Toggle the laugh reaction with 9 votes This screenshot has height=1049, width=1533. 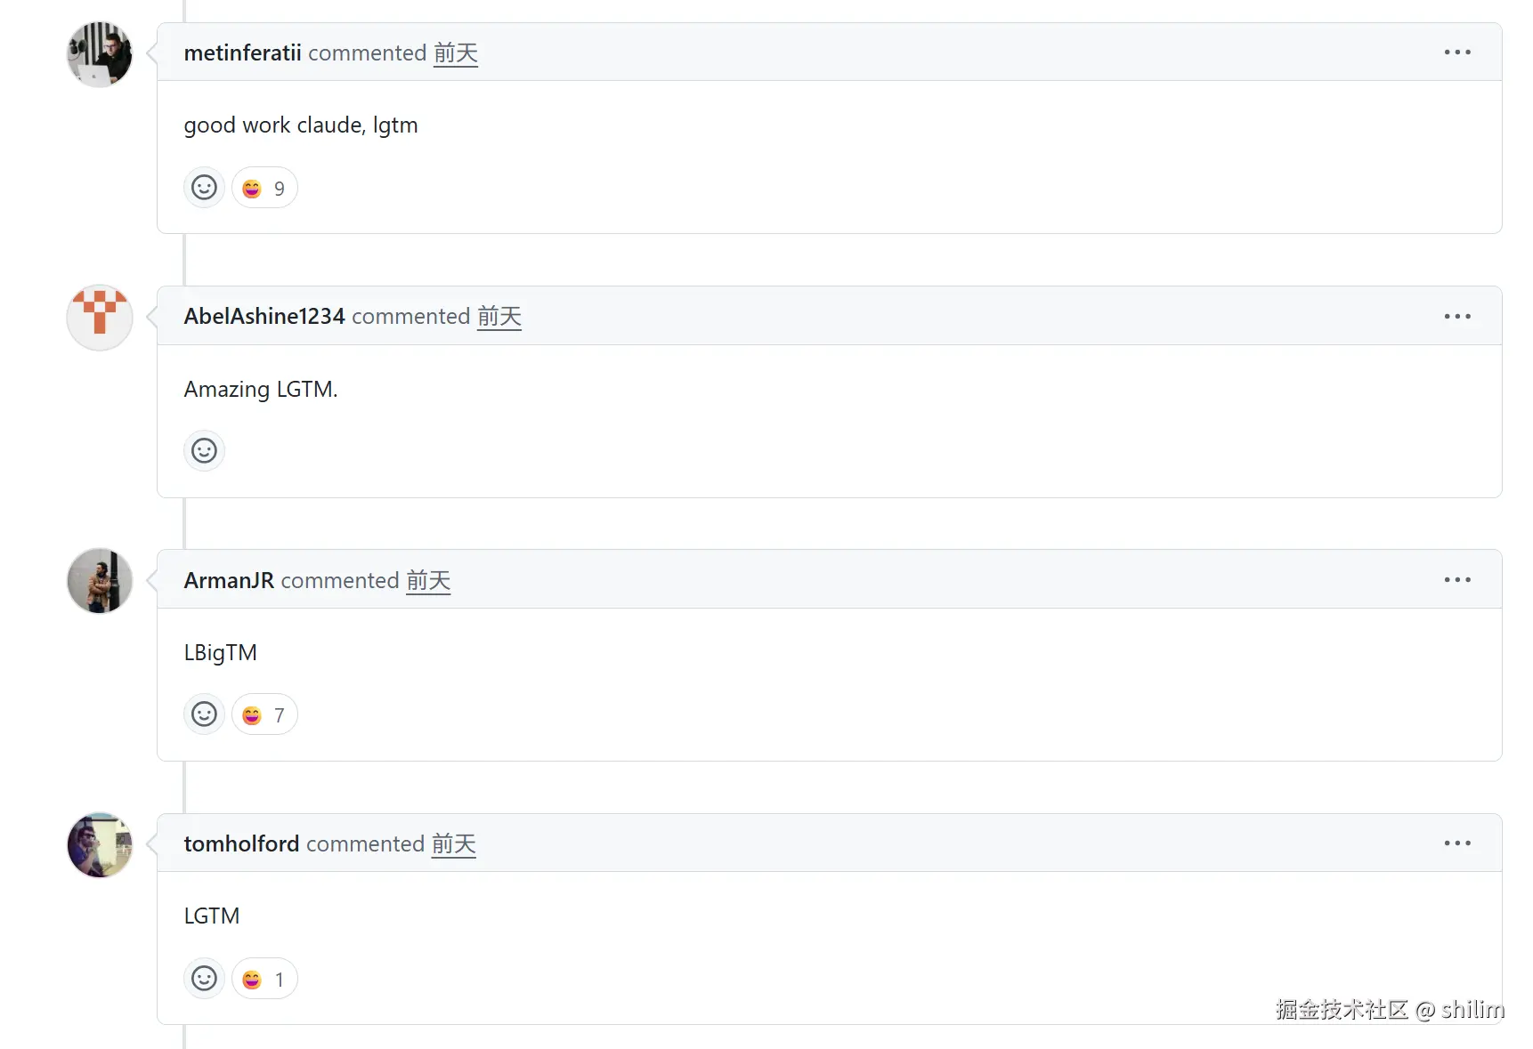coord(264,188)
